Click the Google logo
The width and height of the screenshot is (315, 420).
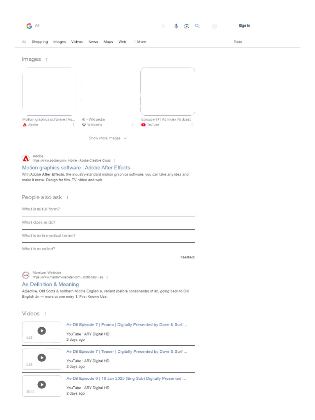tap(29, 26)
